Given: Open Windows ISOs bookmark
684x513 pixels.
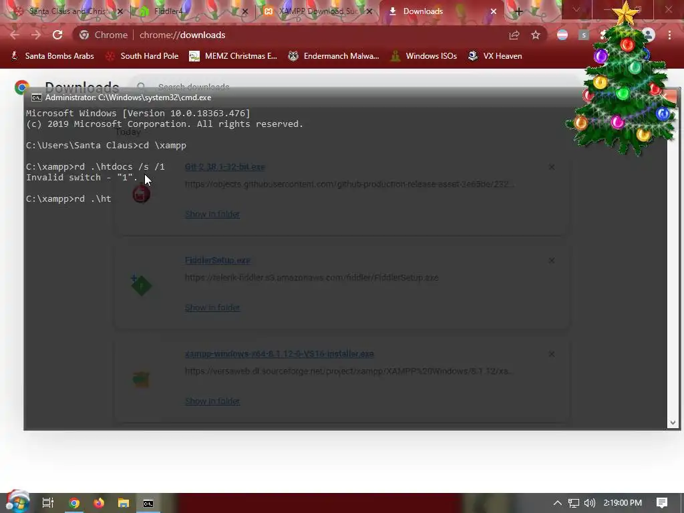Looking at the screenshot, I should 423,56.
